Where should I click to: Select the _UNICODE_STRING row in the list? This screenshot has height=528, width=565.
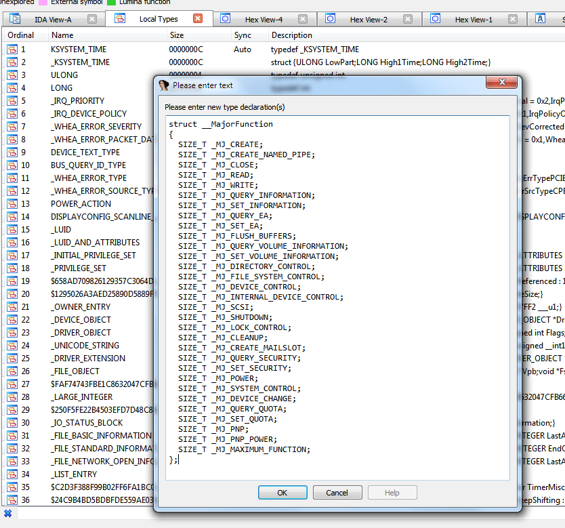(85, 346)
